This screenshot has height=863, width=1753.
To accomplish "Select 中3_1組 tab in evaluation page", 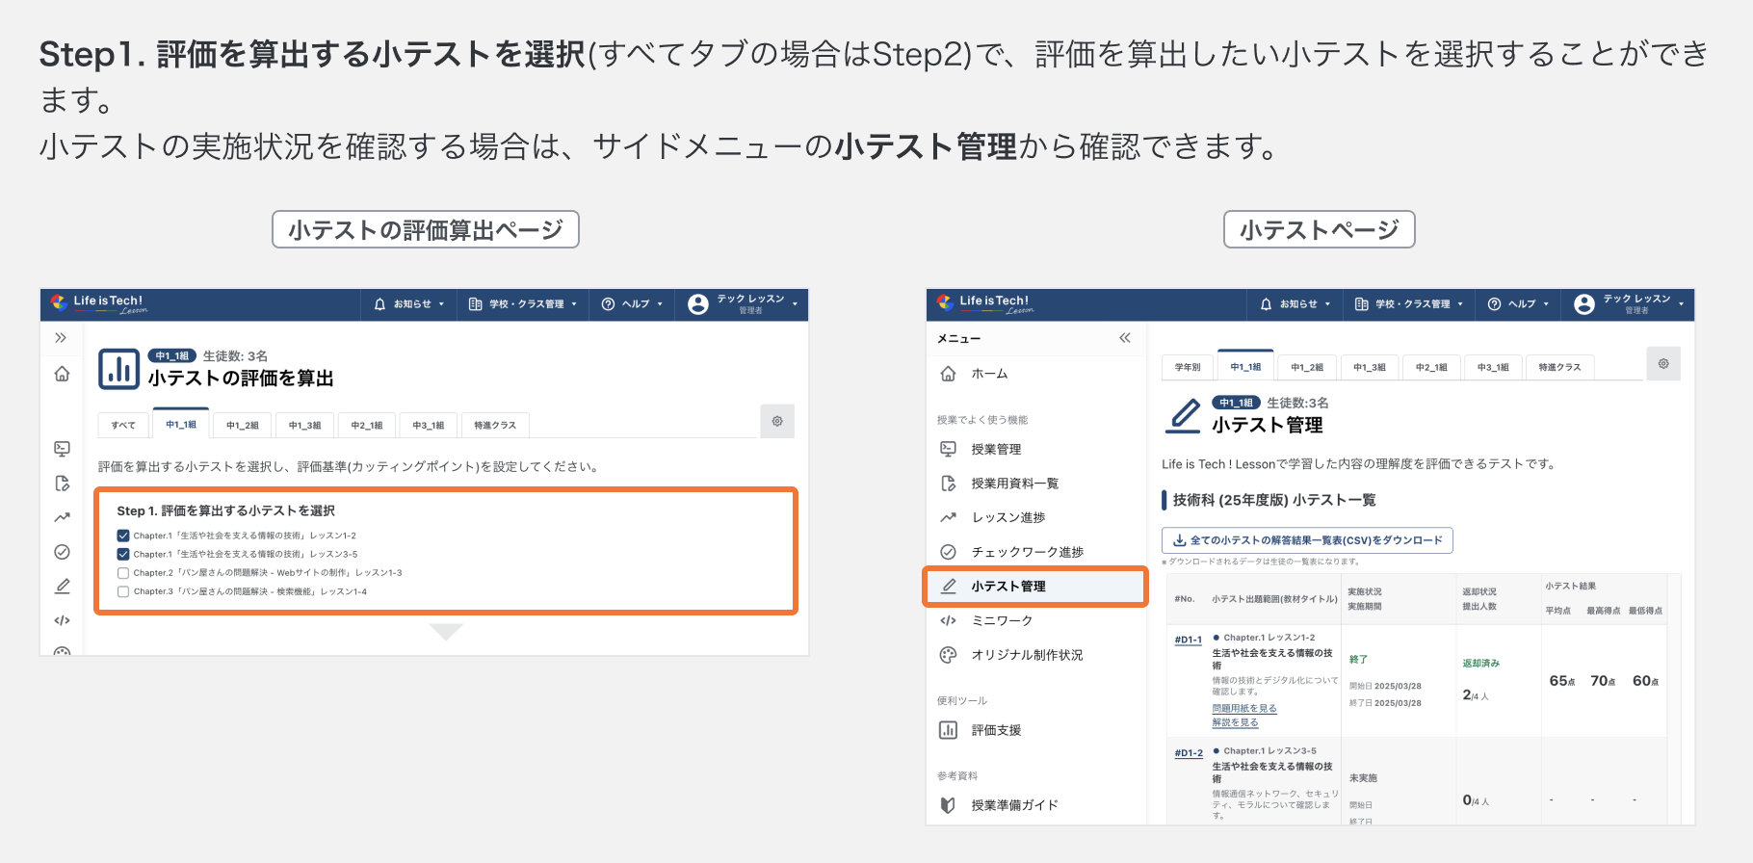I will point(429,425).
